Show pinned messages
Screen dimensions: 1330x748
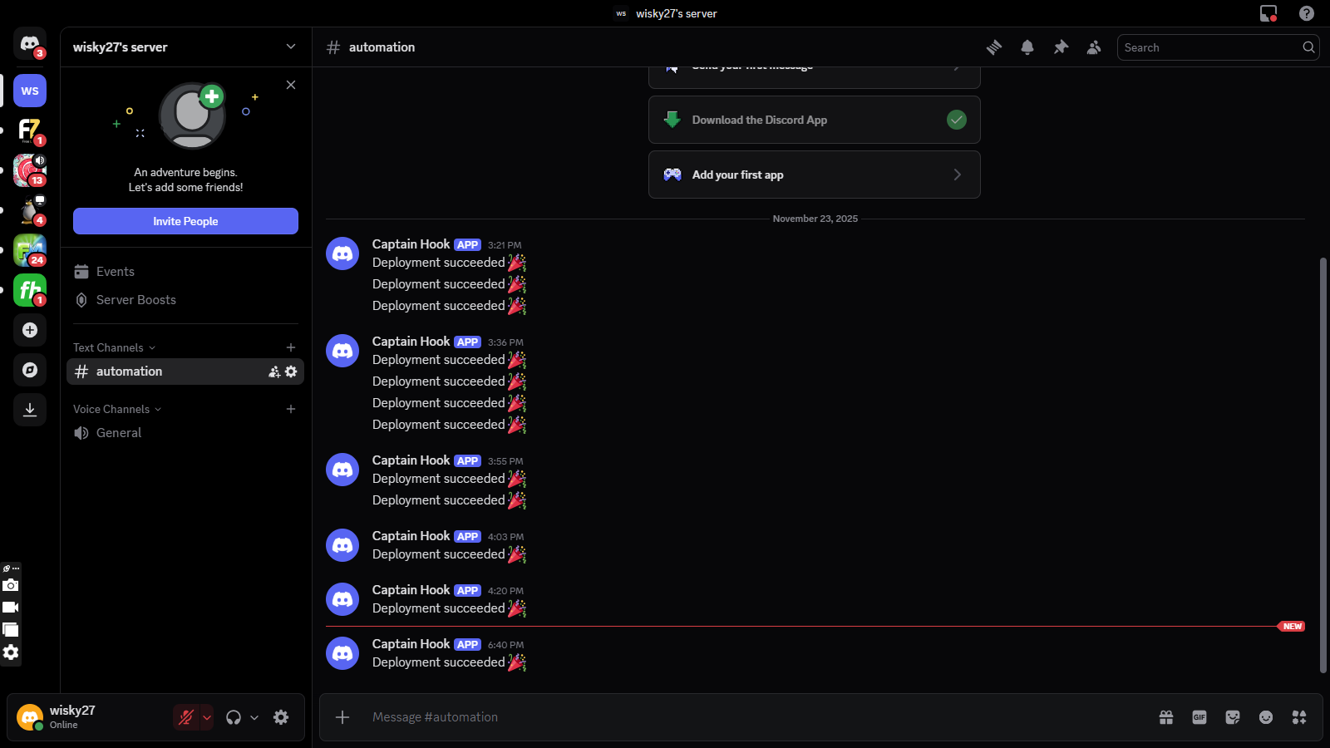coord(1061,47)
